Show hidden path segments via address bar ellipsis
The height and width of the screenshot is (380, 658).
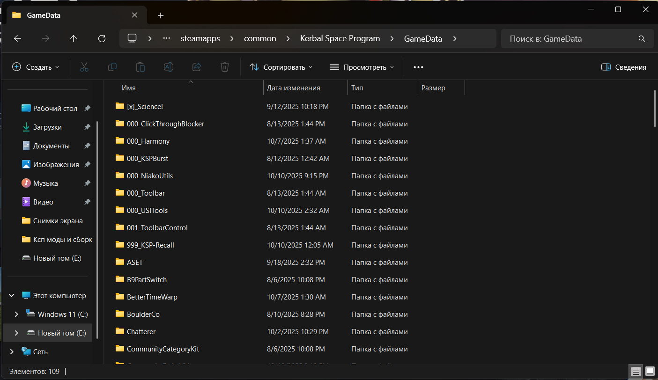[x=167, y=38]
